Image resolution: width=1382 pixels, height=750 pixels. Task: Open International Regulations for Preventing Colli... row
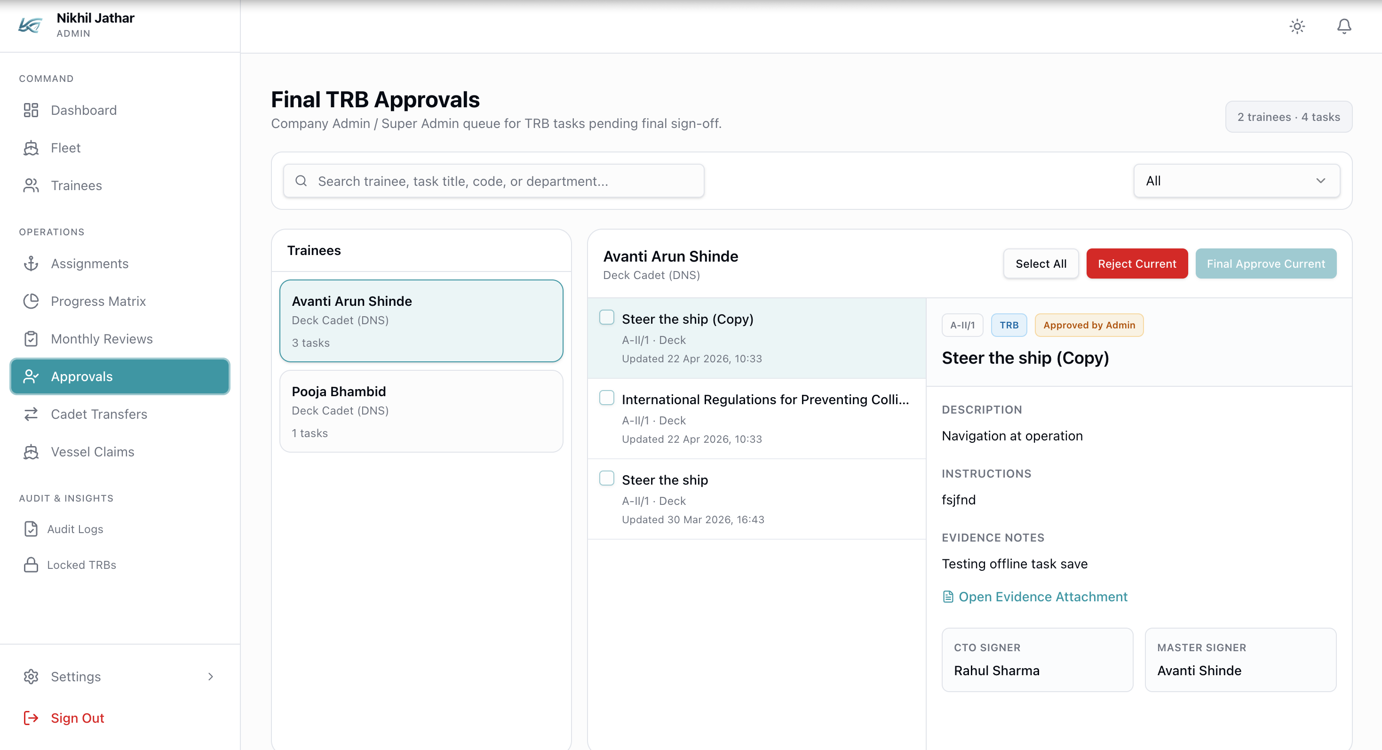pyautogui.click(x=756, y=418)
